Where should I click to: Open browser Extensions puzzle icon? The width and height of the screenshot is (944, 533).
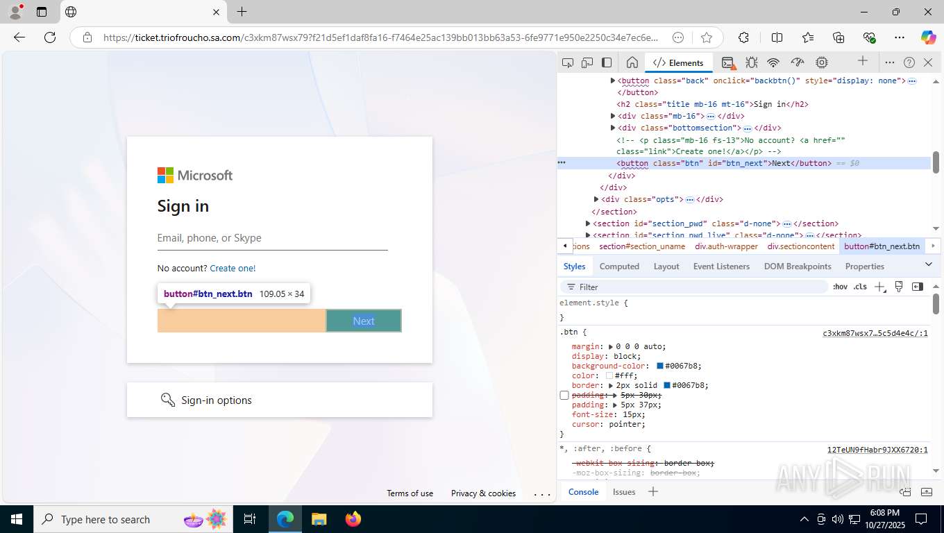(x=743, y=37)
